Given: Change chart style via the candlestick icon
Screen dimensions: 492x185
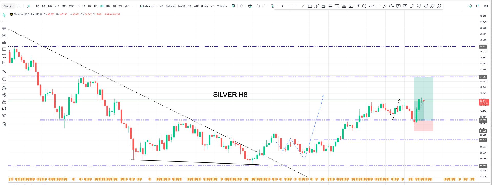Looking at the screenshot, I should coord(28,6).
